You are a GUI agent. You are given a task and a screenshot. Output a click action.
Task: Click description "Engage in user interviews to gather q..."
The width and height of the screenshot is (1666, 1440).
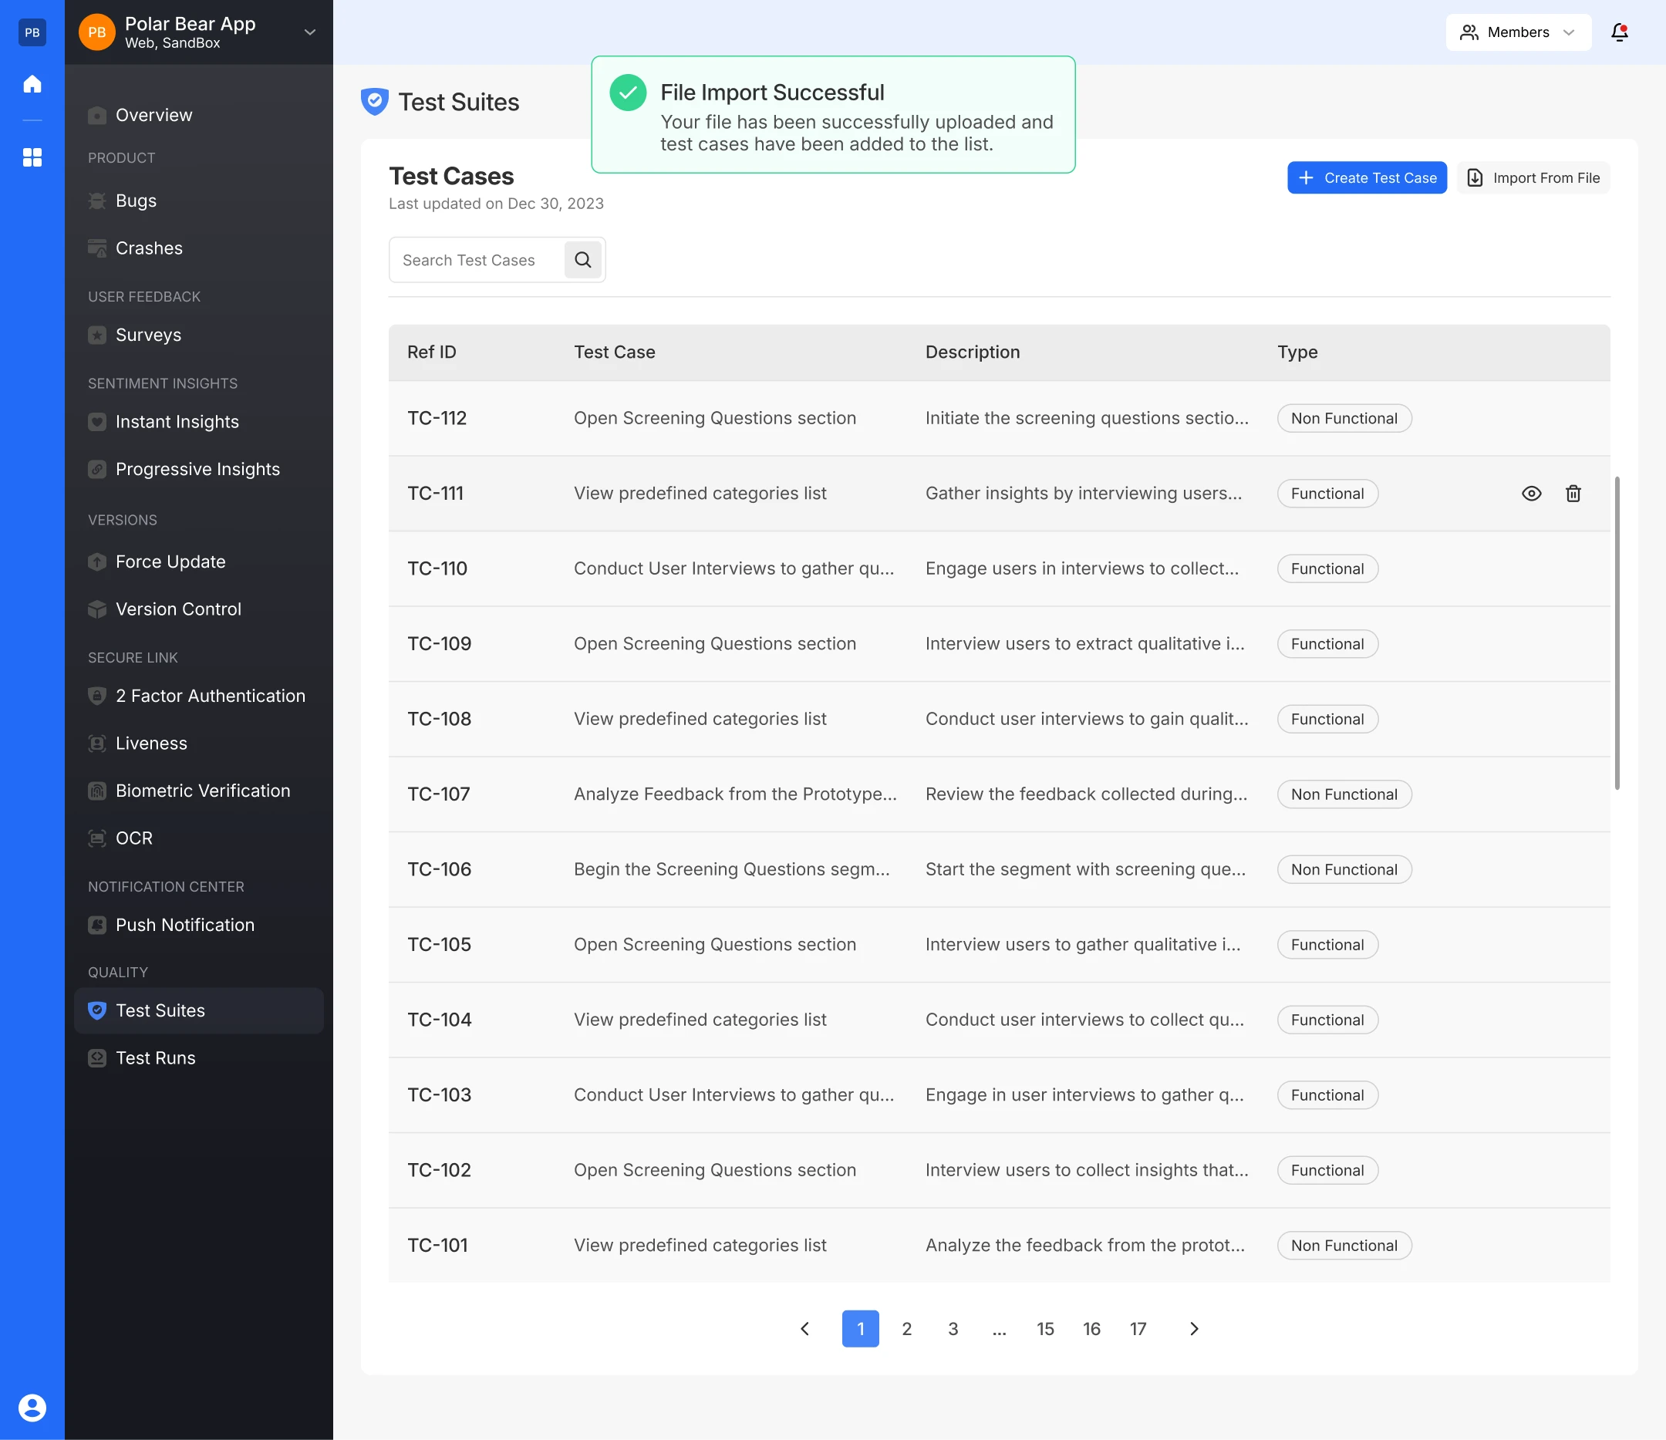click(1084, 1095)
